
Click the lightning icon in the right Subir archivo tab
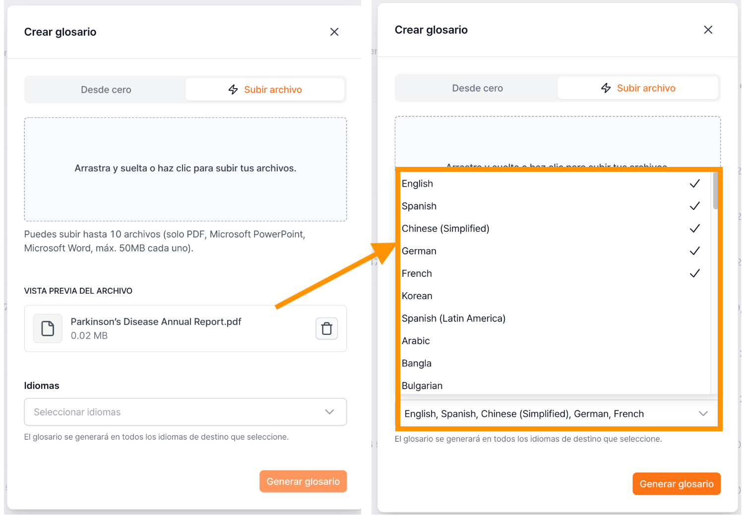coord(606,88)
